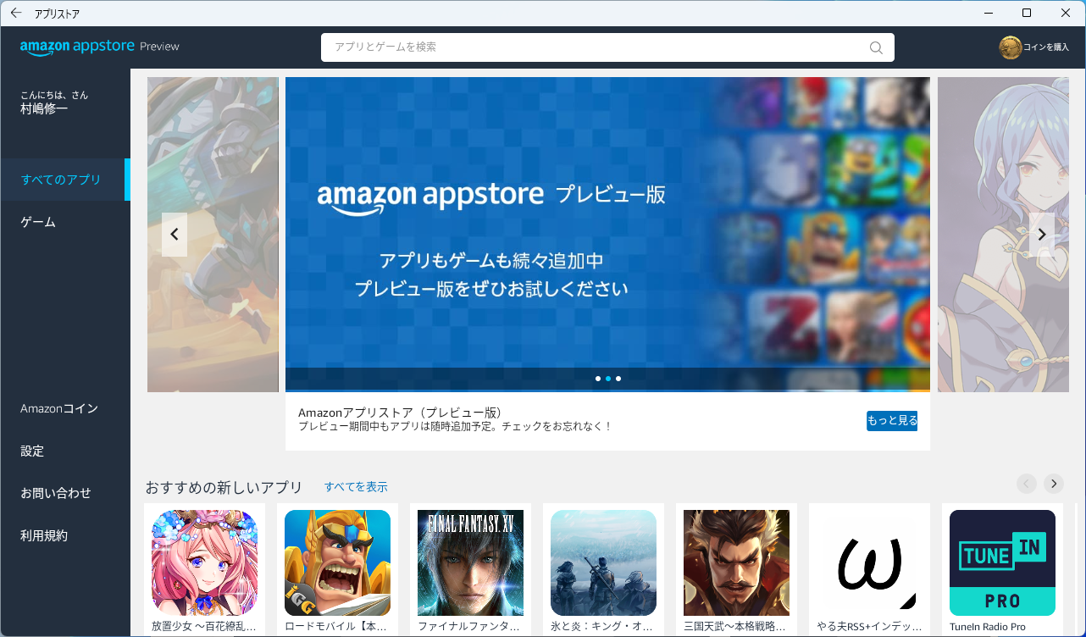Screen dimensions: 1086x637
Task: Go to next recommended apps page
Action: point(1053,484)
